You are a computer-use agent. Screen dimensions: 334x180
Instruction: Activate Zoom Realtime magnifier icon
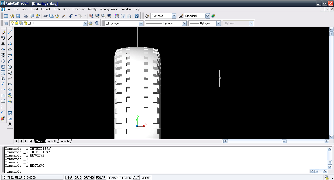97,16
